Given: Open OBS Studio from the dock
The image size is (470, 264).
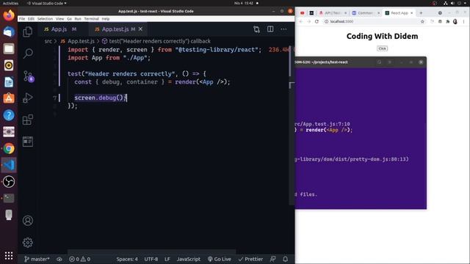Looking at the screenshot, I should click(x=9, y=181).
